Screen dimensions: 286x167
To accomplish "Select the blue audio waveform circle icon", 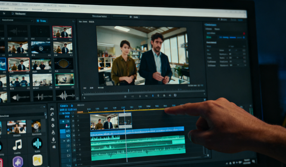I will point(37,143).
